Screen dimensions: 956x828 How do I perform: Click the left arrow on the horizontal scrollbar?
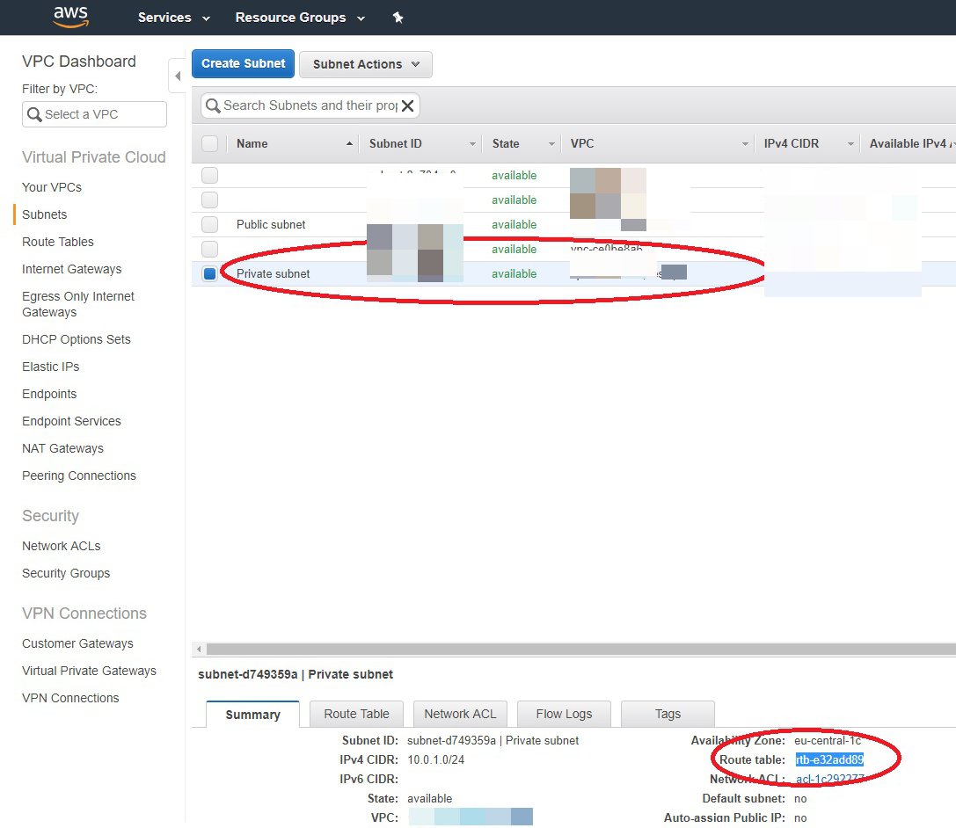point(199,649)
